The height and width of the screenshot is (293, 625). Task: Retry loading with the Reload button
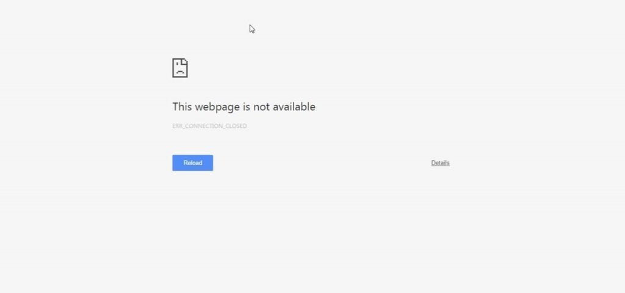coord(192,163)
